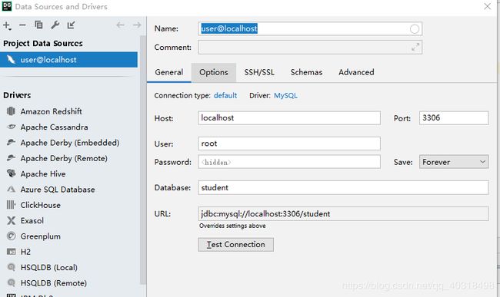Click the HSQLDB (Remote) driver icon
The width and height of the screenshot is (500, 297).
(x=11, y=282)
